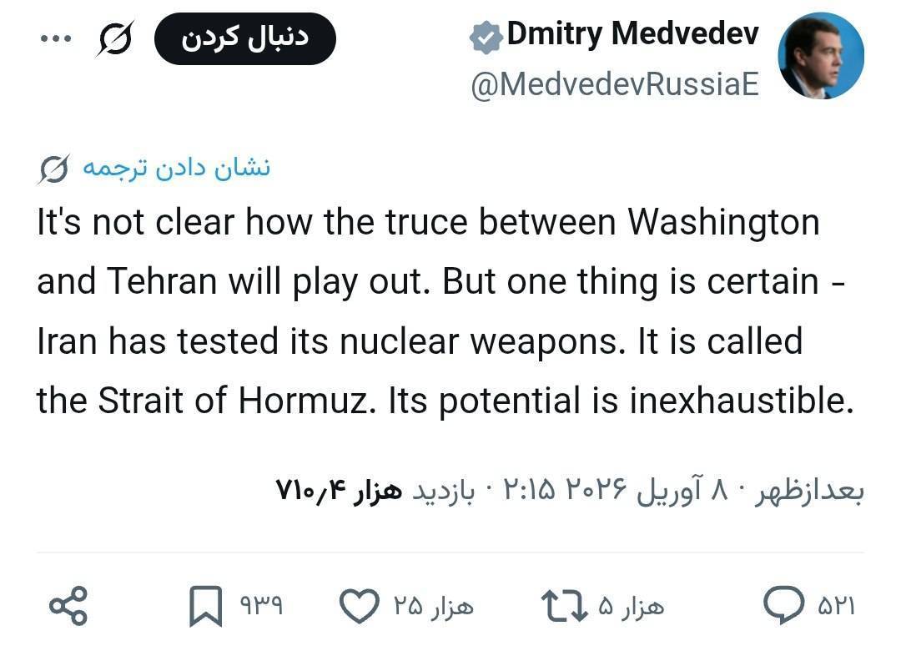The image size is (901, 651).
Task: Open the three-dot more options menu
Action: 57,38
